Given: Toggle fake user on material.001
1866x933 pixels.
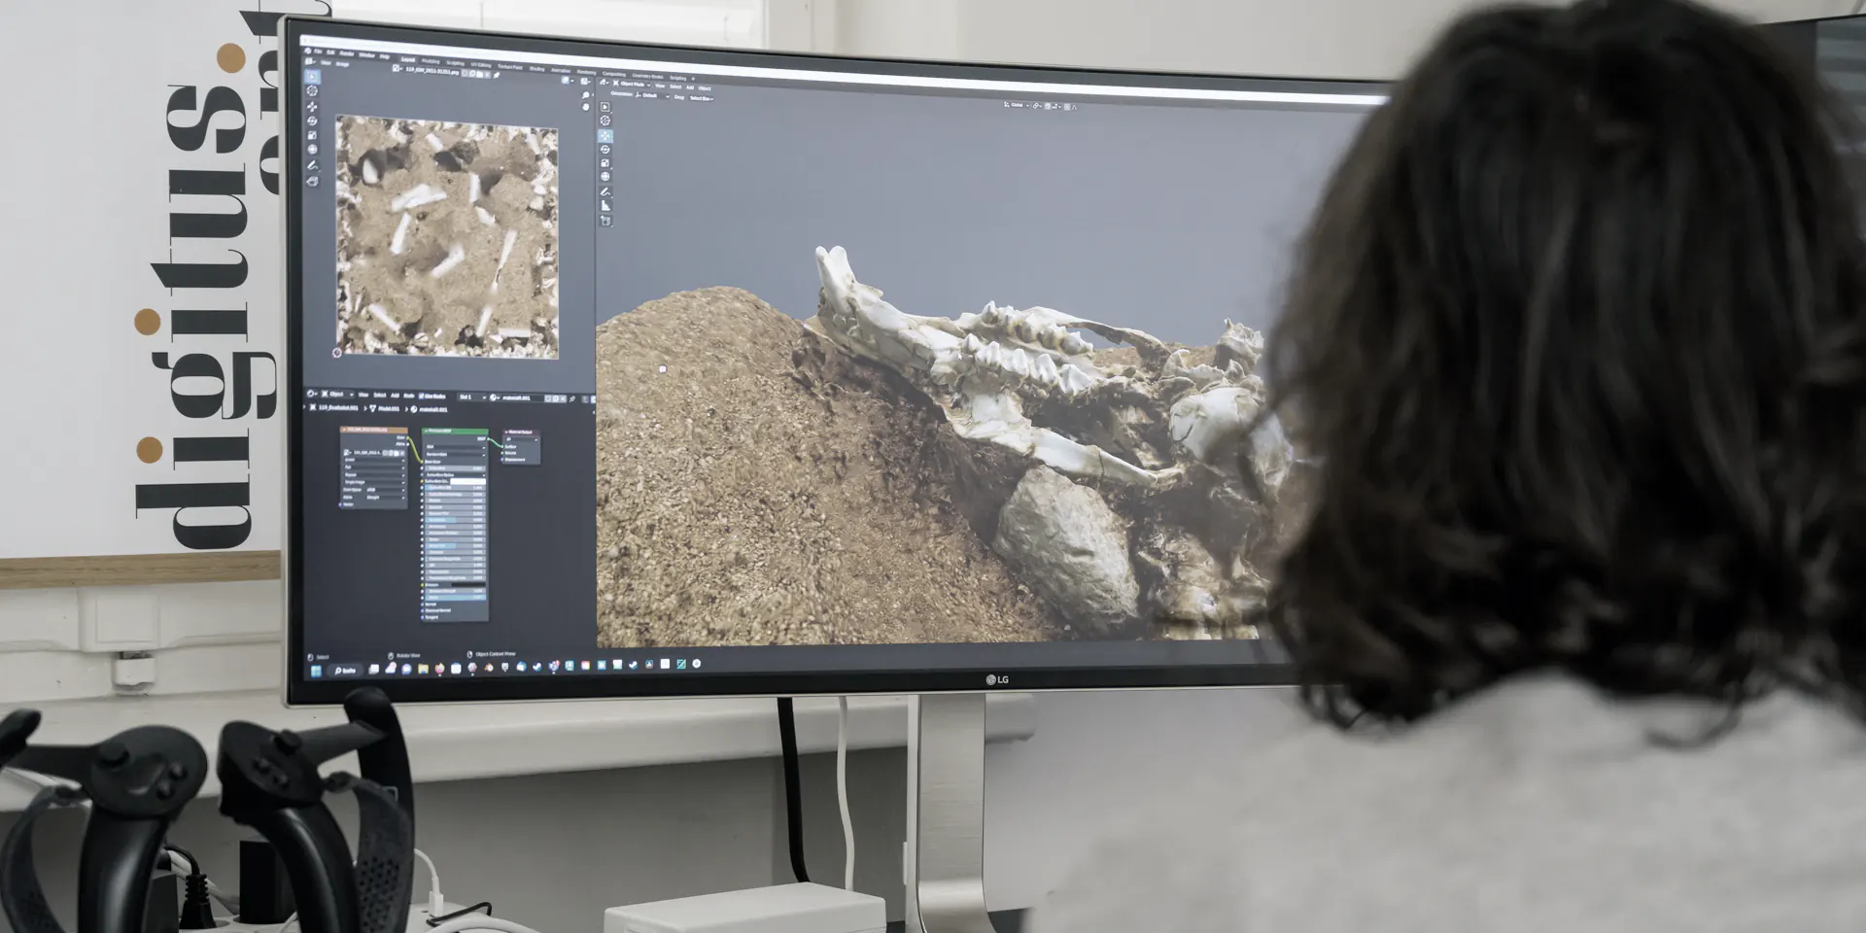Looking at the screenshot, I should click(x=548, y=397).
